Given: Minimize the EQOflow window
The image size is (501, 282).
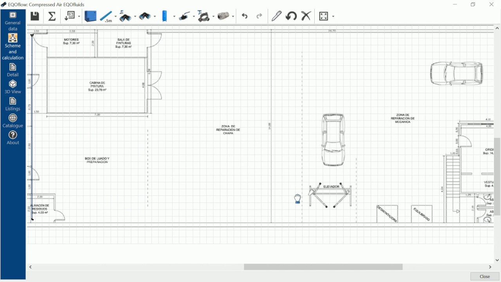Looking at the screenshot, I should (x=455, y=5).
